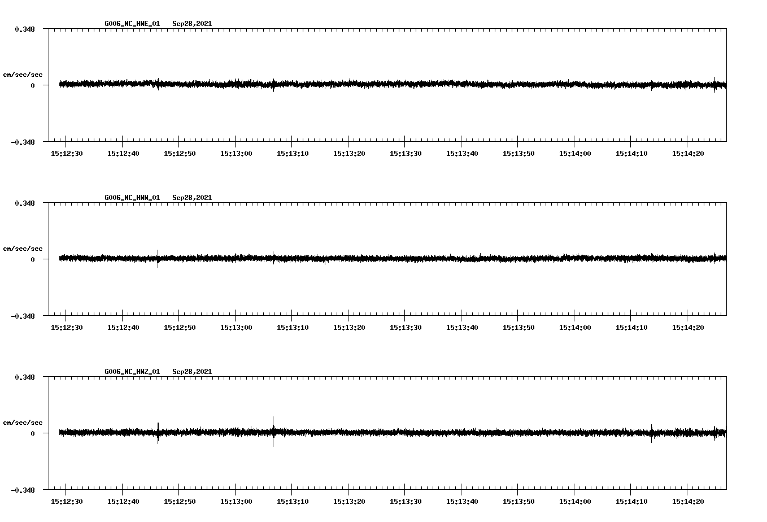This screenshot has width=767, height=522.
Task: Click the 15:13:00 time label under the HNN plot
Action: point(236,327)
